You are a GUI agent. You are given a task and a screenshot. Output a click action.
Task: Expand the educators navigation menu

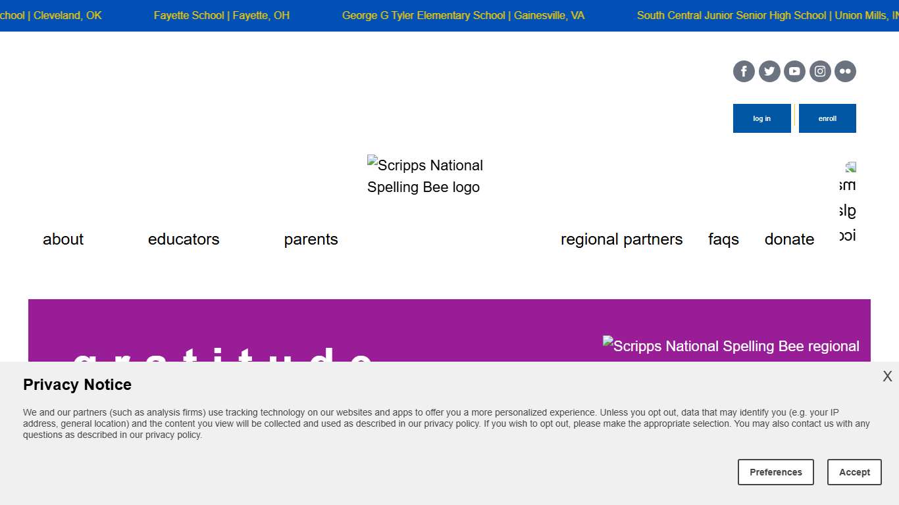(x=184, y=239)
